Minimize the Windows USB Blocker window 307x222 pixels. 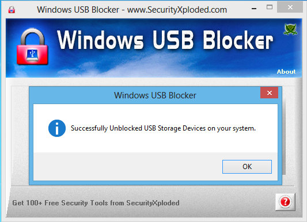coord(254,9)
